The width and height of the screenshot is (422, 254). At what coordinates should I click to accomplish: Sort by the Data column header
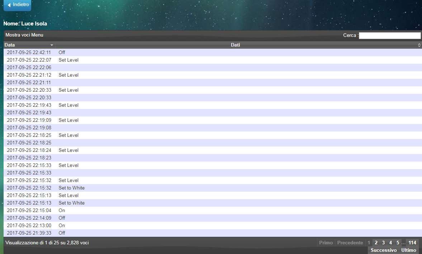coord(29,45)
